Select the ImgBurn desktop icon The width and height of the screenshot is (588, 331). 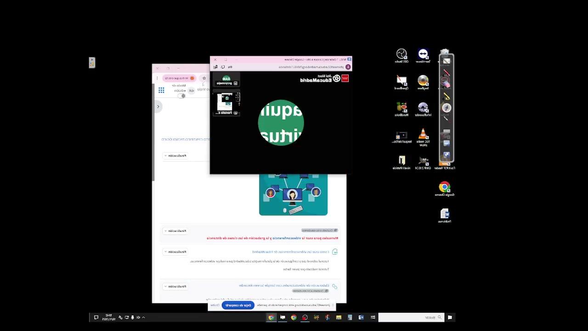pyautogui.click(x=423, y=83)
